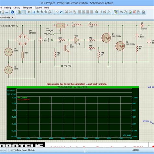The width and height of the screenshot is (154, 154).
Task: Select the D2 diode
Action: coord(142,26)
